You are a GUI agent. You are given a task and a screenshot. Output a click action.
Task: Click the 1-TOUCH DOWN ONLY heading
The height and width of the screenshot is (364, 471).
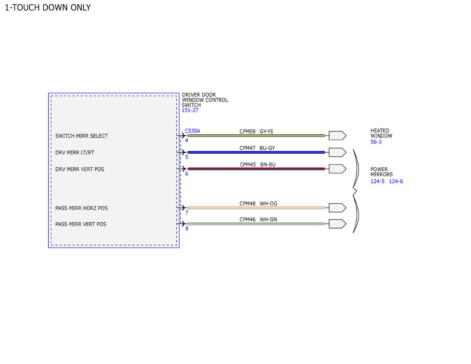coord(48,7)
